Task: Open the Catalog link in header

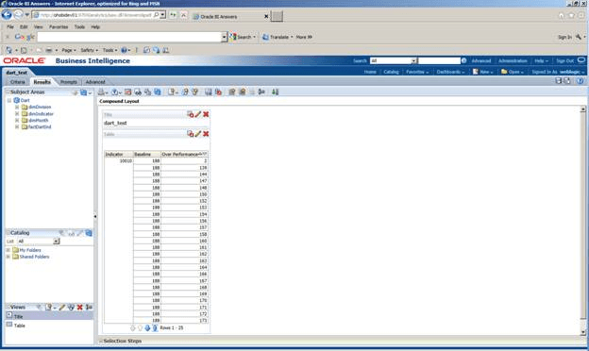Action: pos(391,72)
